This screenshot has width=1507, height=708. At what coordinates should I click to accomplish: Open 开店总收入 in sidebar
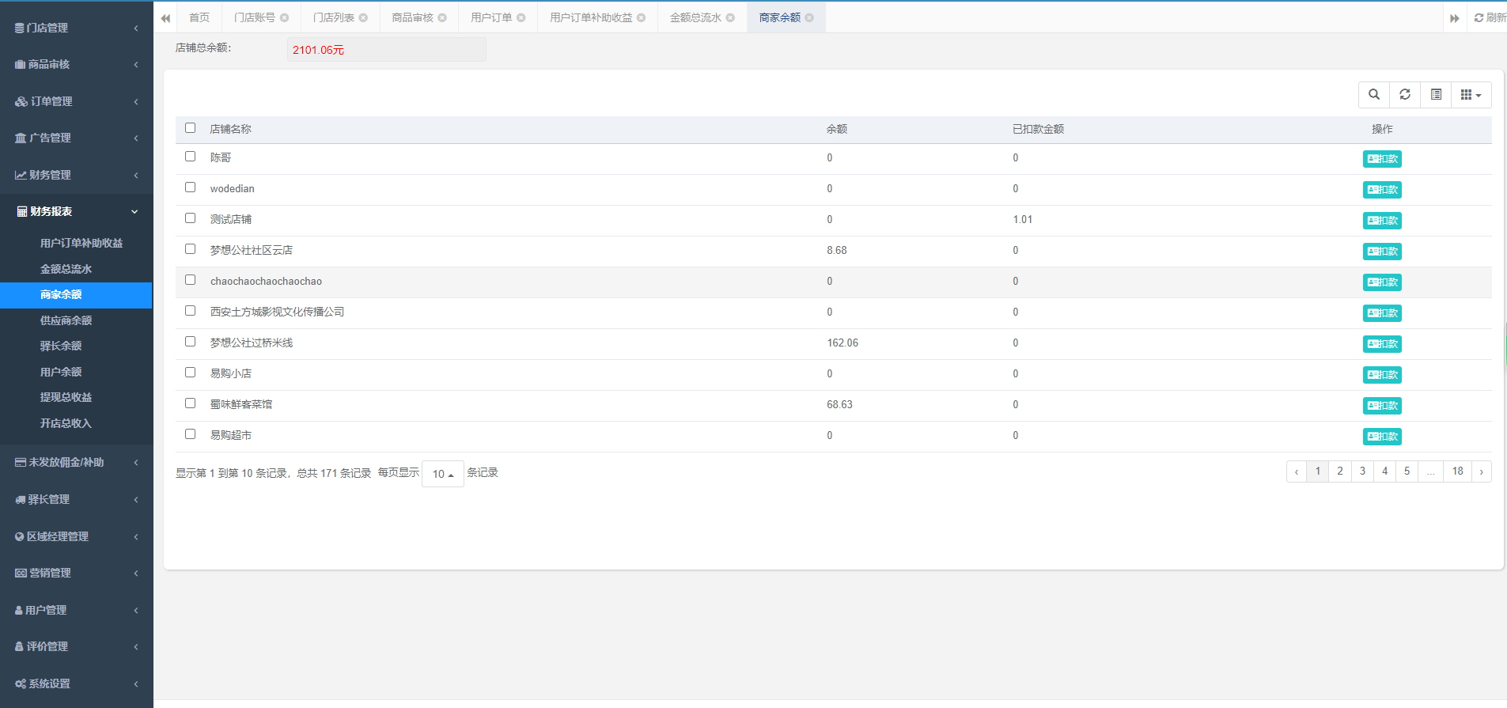(76, 423)
